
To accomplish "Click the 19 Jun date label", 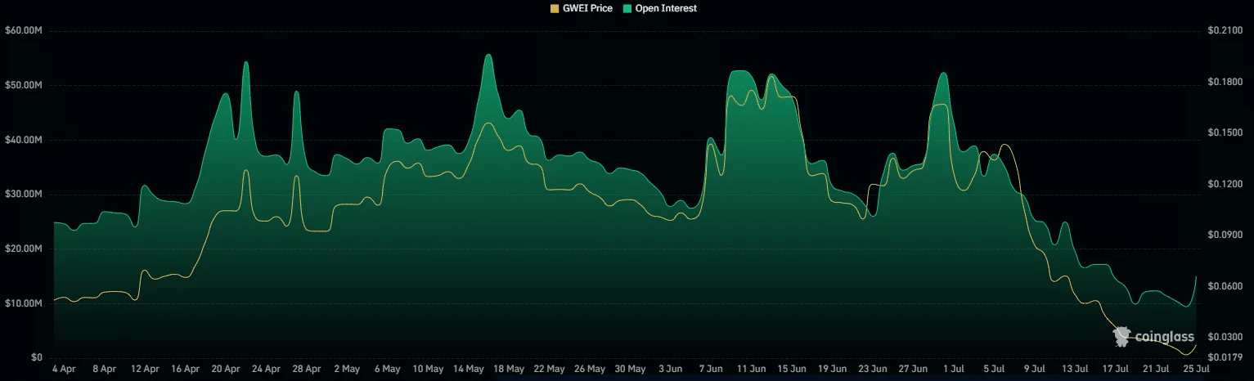I will pos(833,370).
